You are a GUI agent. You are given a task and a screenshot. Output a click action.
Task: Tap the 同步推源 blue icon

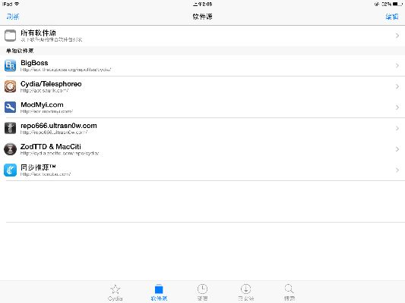[10, 170]
